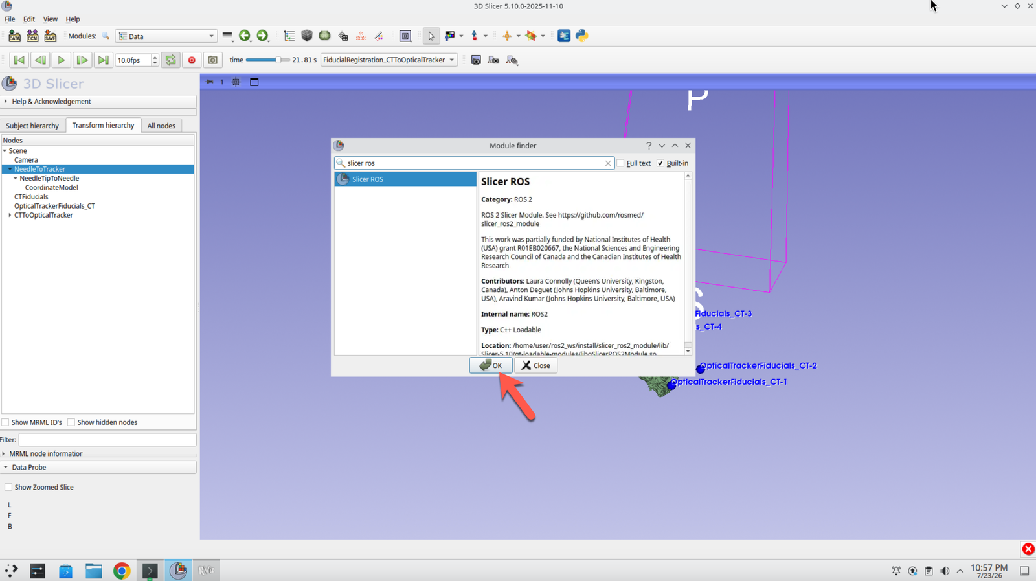Click the time slider handle
The image size is (1036, 581).
pyautogui.click(x=278, y=60)
